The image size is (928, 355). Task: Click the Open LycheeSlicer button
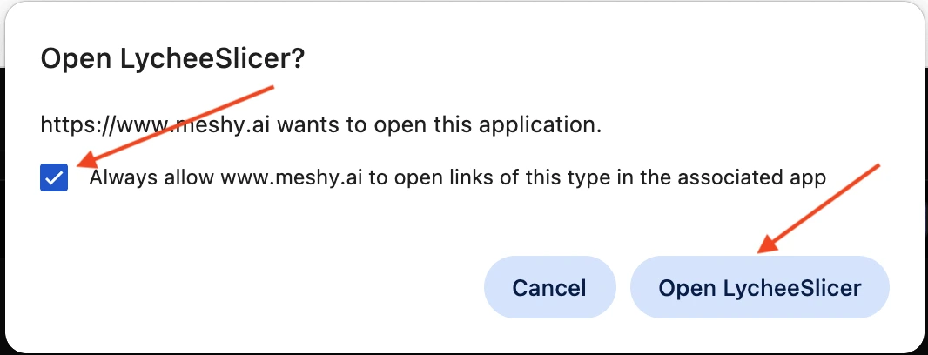pos(759,288)
